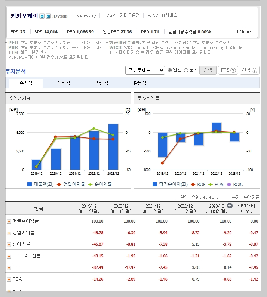Toggle 순이익률 legend green marker
The width and height of the screenshot is (267, 297).
pyautogui.click(x=90, y=185)
